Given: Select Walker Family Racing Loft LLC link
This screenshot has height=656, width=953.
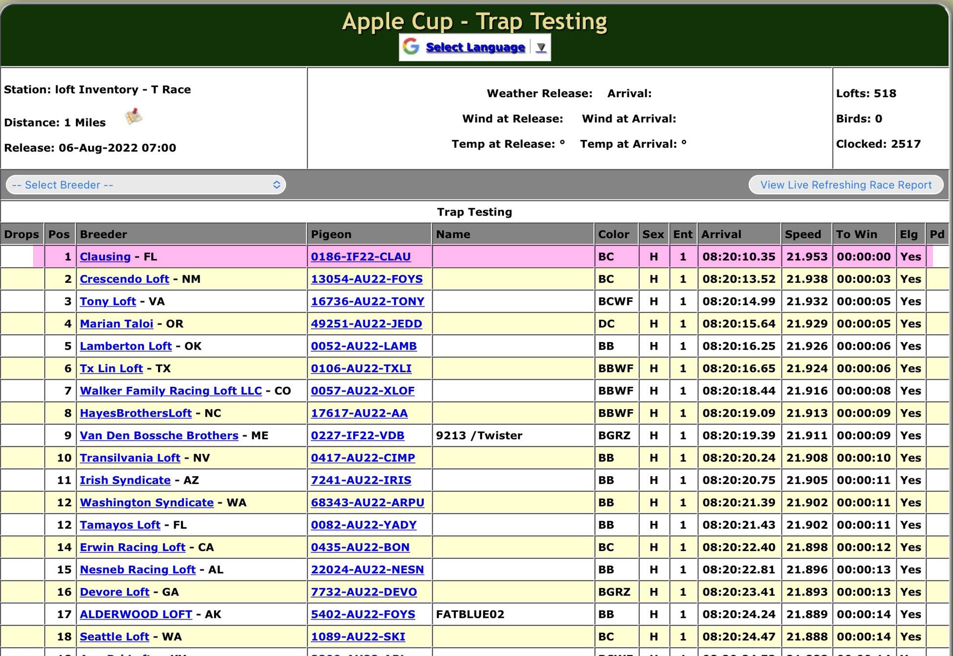Looking at the screenshot, I should click(171, 391).
